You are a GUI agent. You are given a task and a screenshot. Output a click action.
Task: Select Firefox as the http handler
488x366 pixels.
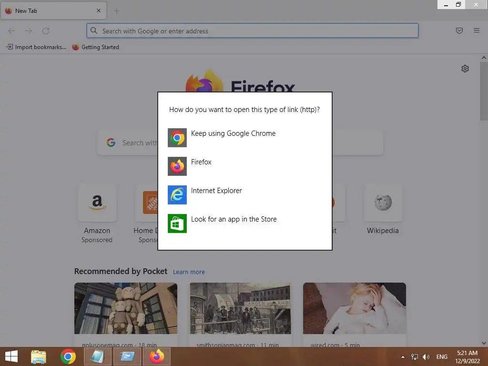click(x=244, y=166)
